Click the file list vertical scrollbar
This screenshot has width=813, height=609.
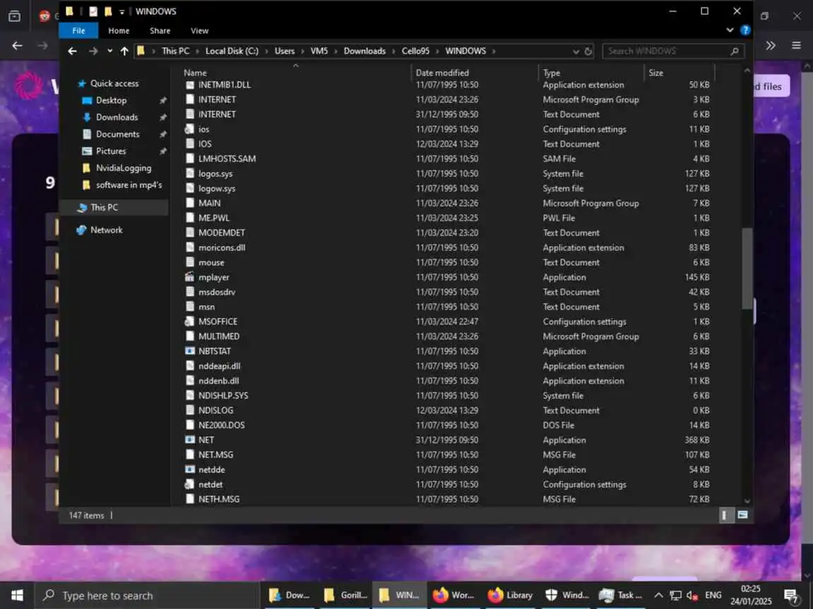(747, 269)
